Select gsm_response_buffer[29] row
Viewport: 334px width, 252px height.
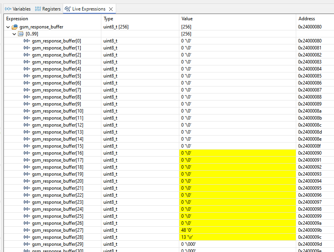[169, 245]
